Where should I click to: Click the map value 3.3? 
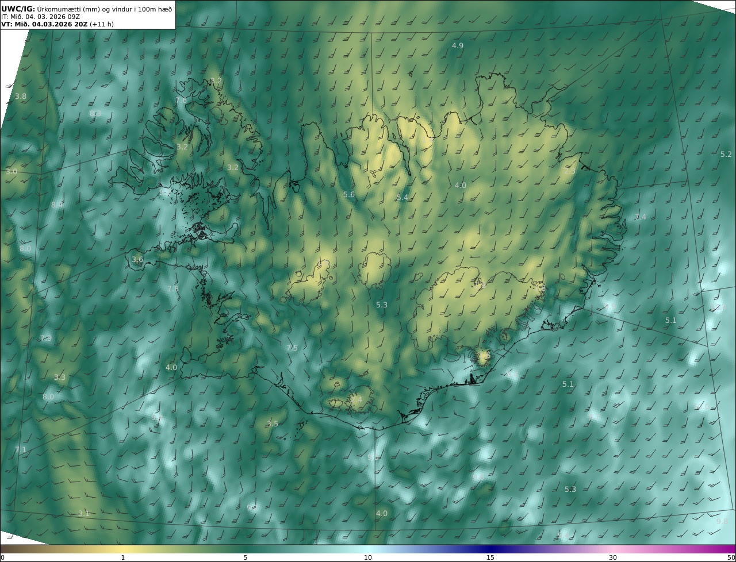coord(60,377)
